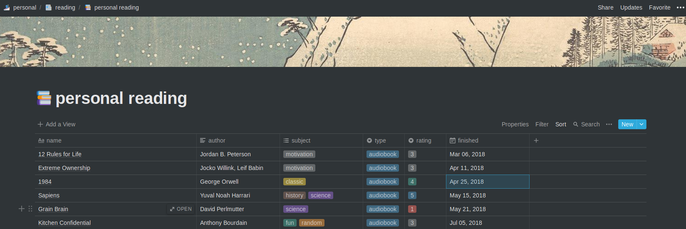Click Add a View
Screen dimensions: 686x229
pyautogui.click(x=57, y=124)
